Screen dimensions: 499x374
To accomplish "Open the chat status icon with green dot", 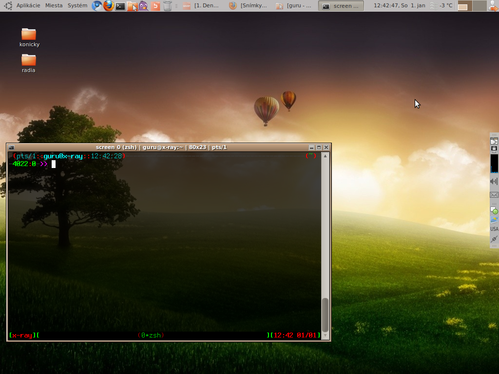I will pos(494,210).
